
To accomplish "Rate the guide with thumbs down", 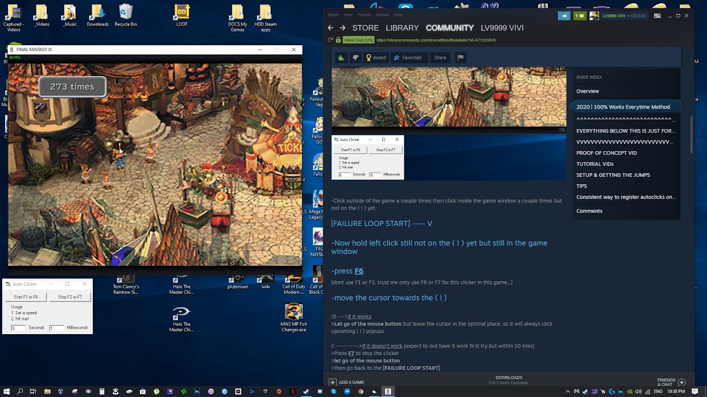I will (x=356, y=57).
